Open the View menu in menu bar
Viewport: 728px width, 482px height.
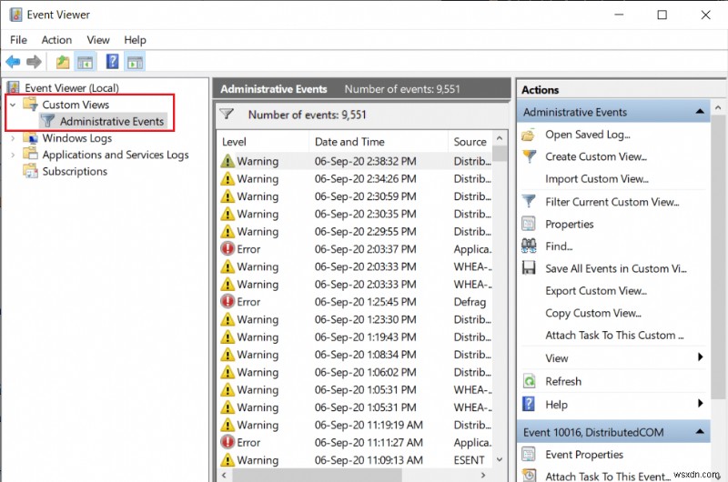(x=98, y=40)
